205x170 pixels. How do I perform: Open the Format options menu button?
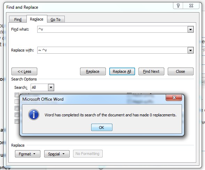[27, 154]
